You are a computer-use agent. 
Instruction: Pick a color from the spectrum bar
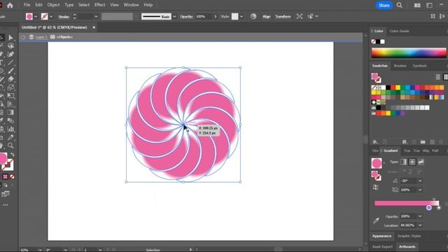tap(409, 53)
